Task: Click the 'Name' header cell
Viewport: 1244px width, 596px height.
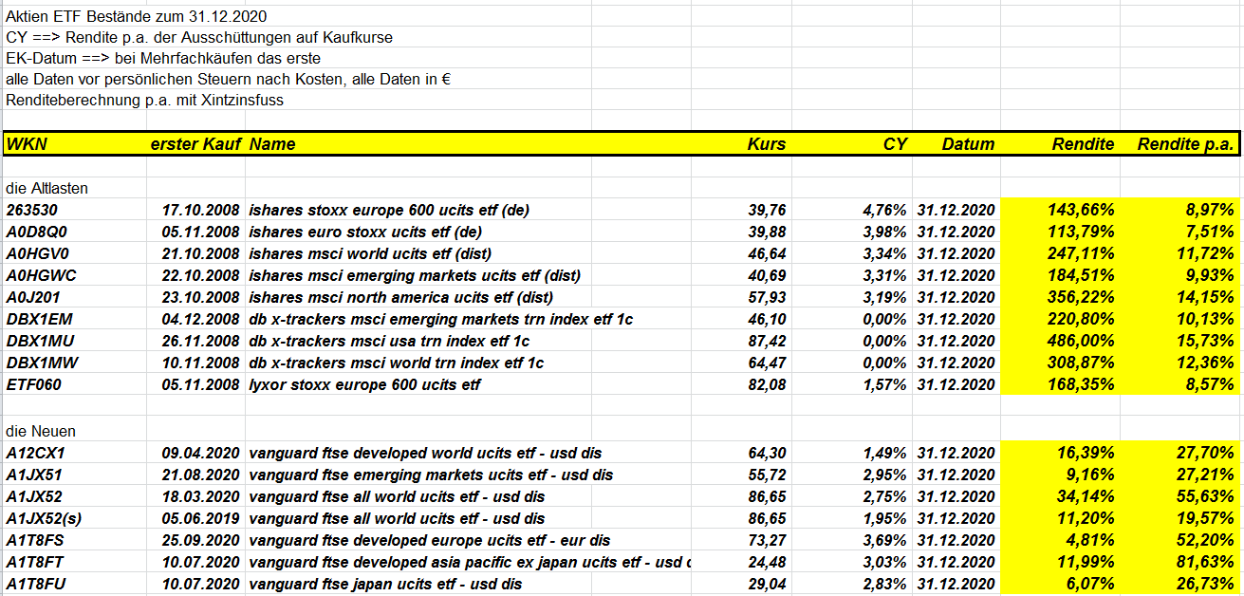Action: click(x=273, y=144)
